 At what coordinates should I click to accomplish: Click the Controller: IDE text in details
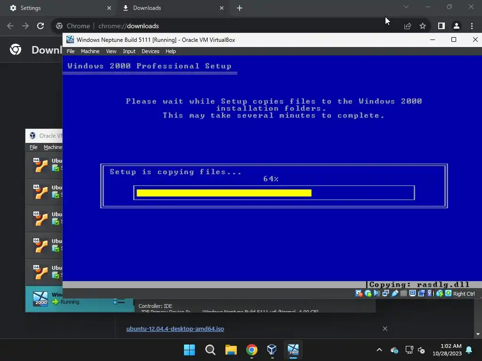pyautogui.click(x=155, y=306)
